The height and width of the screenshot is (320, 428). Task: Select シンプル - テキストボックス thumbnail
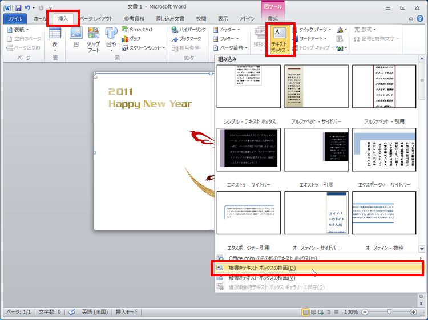(x=249, y=87)
